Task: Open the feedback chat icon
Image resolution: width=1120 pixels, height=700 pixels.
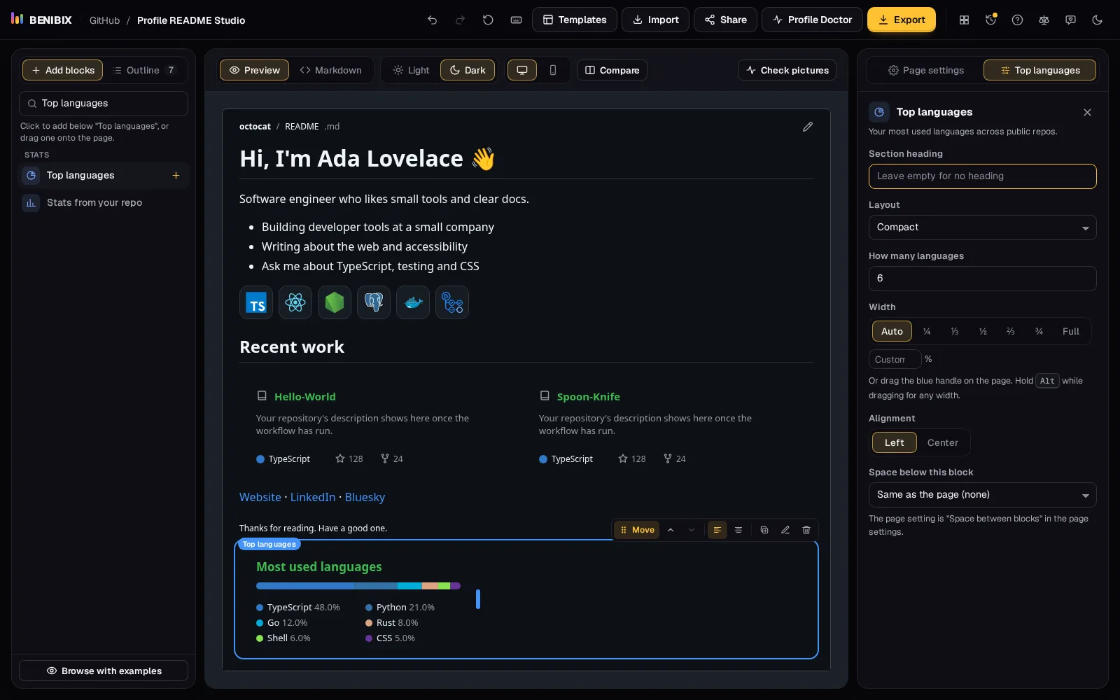Action: [1070, 20]
